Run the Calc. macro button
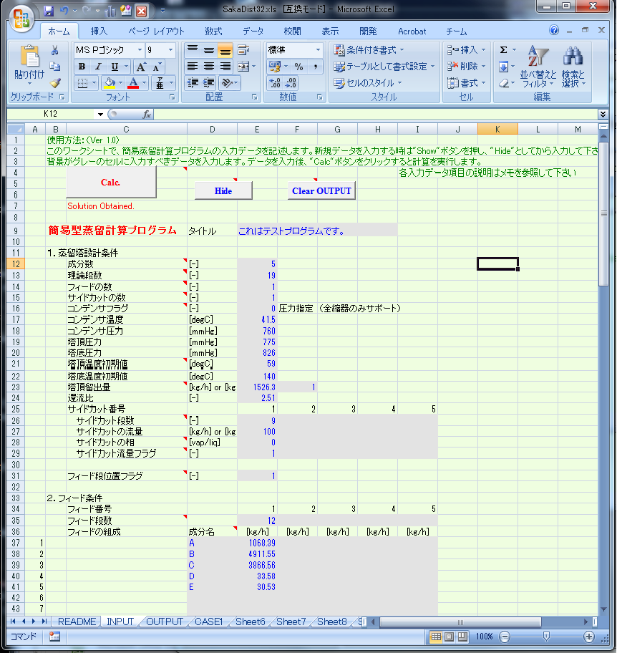The height and width of the screenshot is (653, 617). (111, 183)
